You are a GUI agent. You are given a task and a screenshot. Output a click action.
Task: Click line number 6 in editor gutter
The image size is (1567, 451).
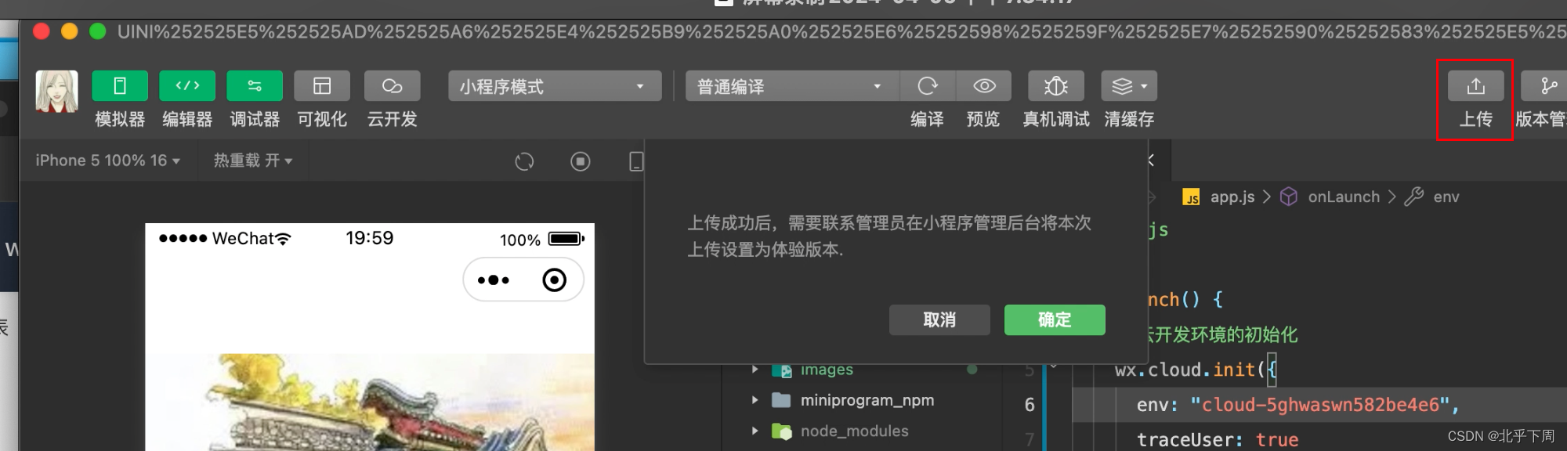1030,405
